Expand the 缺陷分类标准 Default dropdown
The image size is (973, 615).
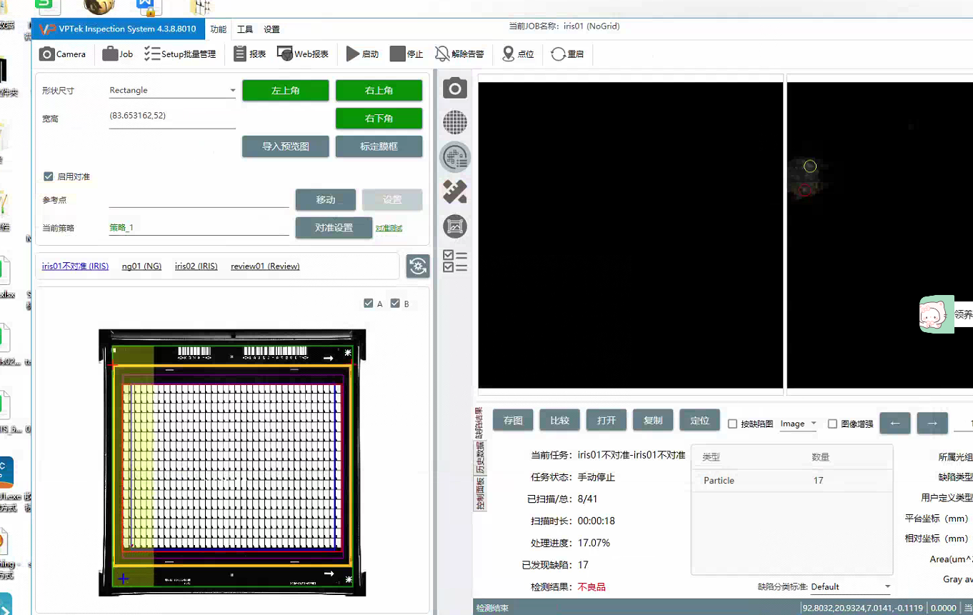[x=887, y=586]
